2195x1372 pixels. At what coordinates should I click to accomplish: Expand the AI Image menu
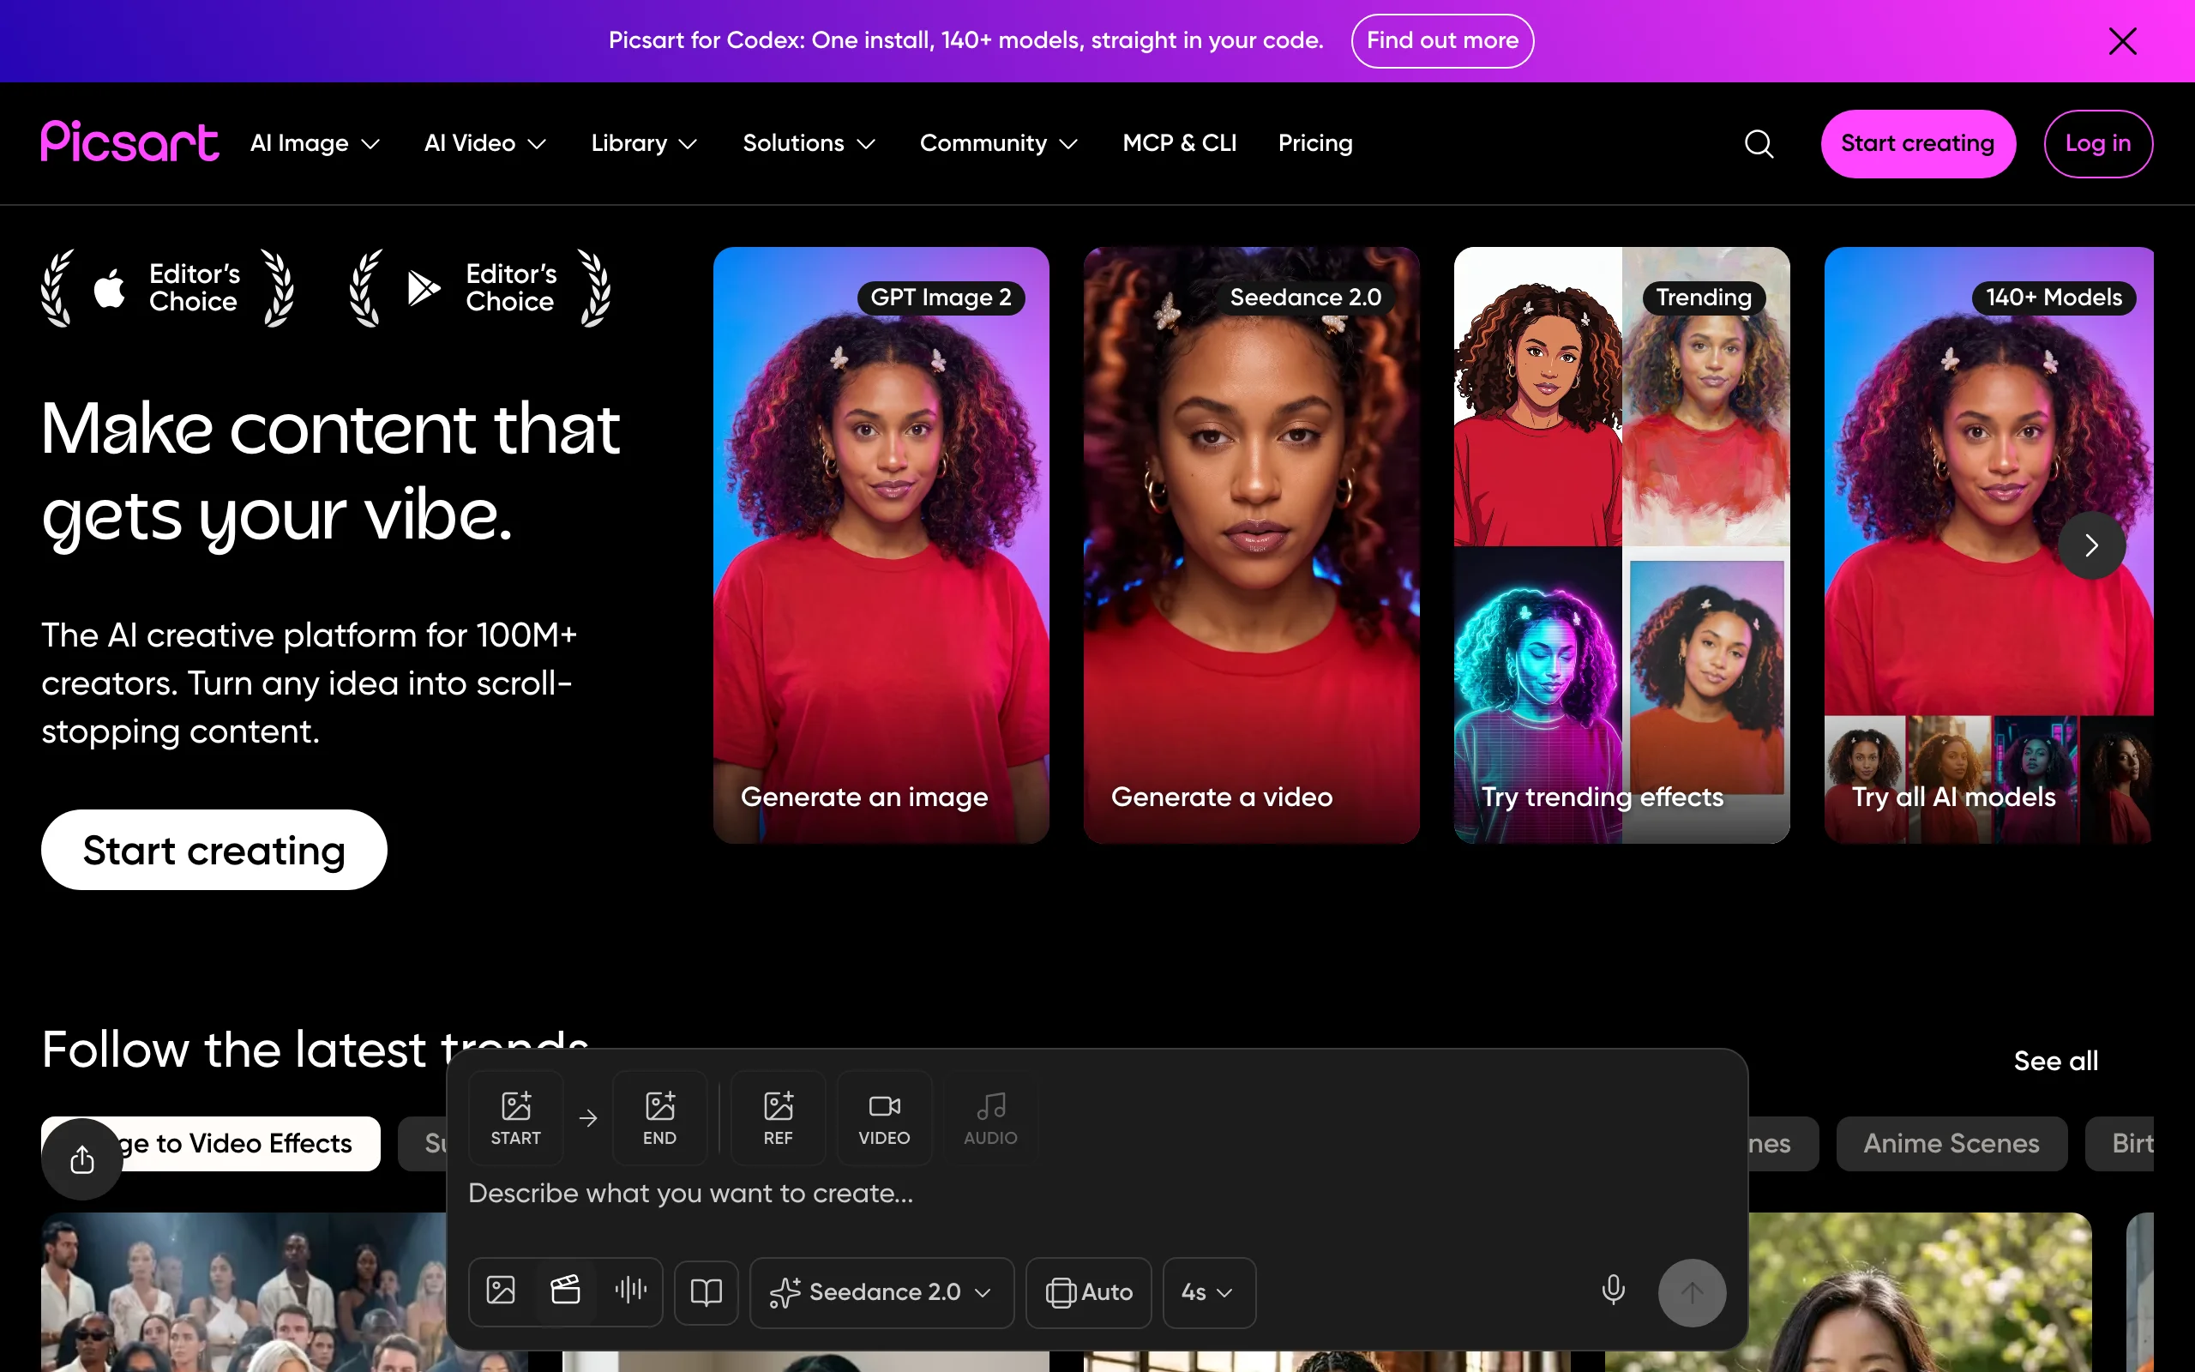(315, 143)
